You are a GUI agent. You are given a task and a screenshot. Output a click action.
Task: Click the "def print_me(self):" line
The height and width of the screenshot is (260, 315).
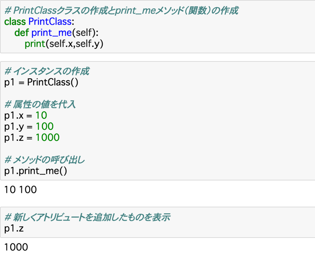coord(57,33)
